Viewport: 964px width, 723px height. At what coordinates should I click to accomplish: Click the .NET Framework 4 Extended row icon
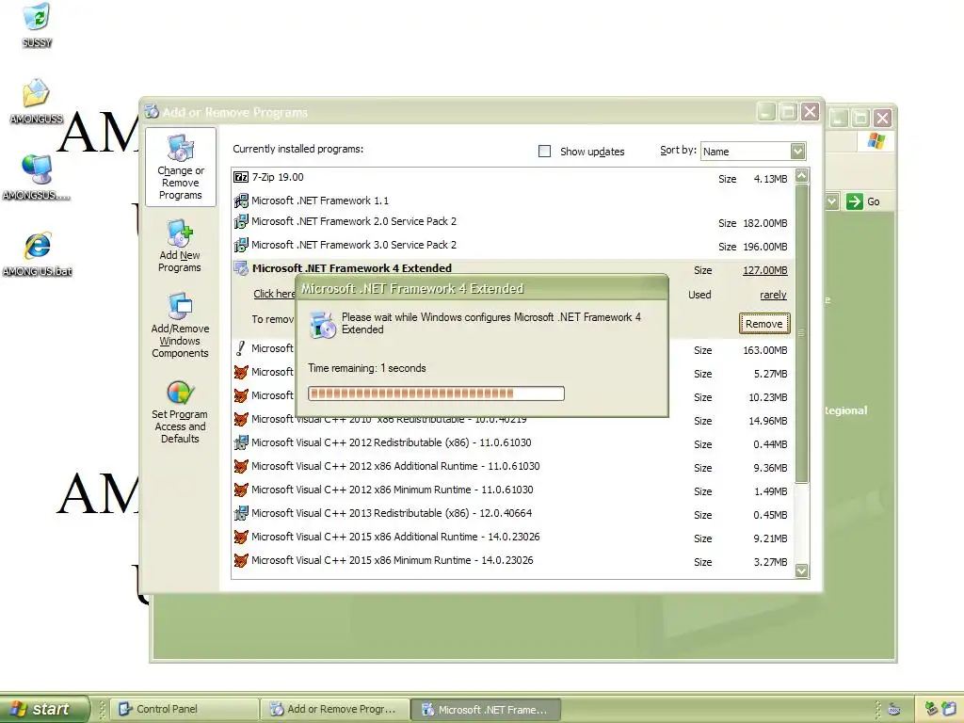[x=241, y=268]
